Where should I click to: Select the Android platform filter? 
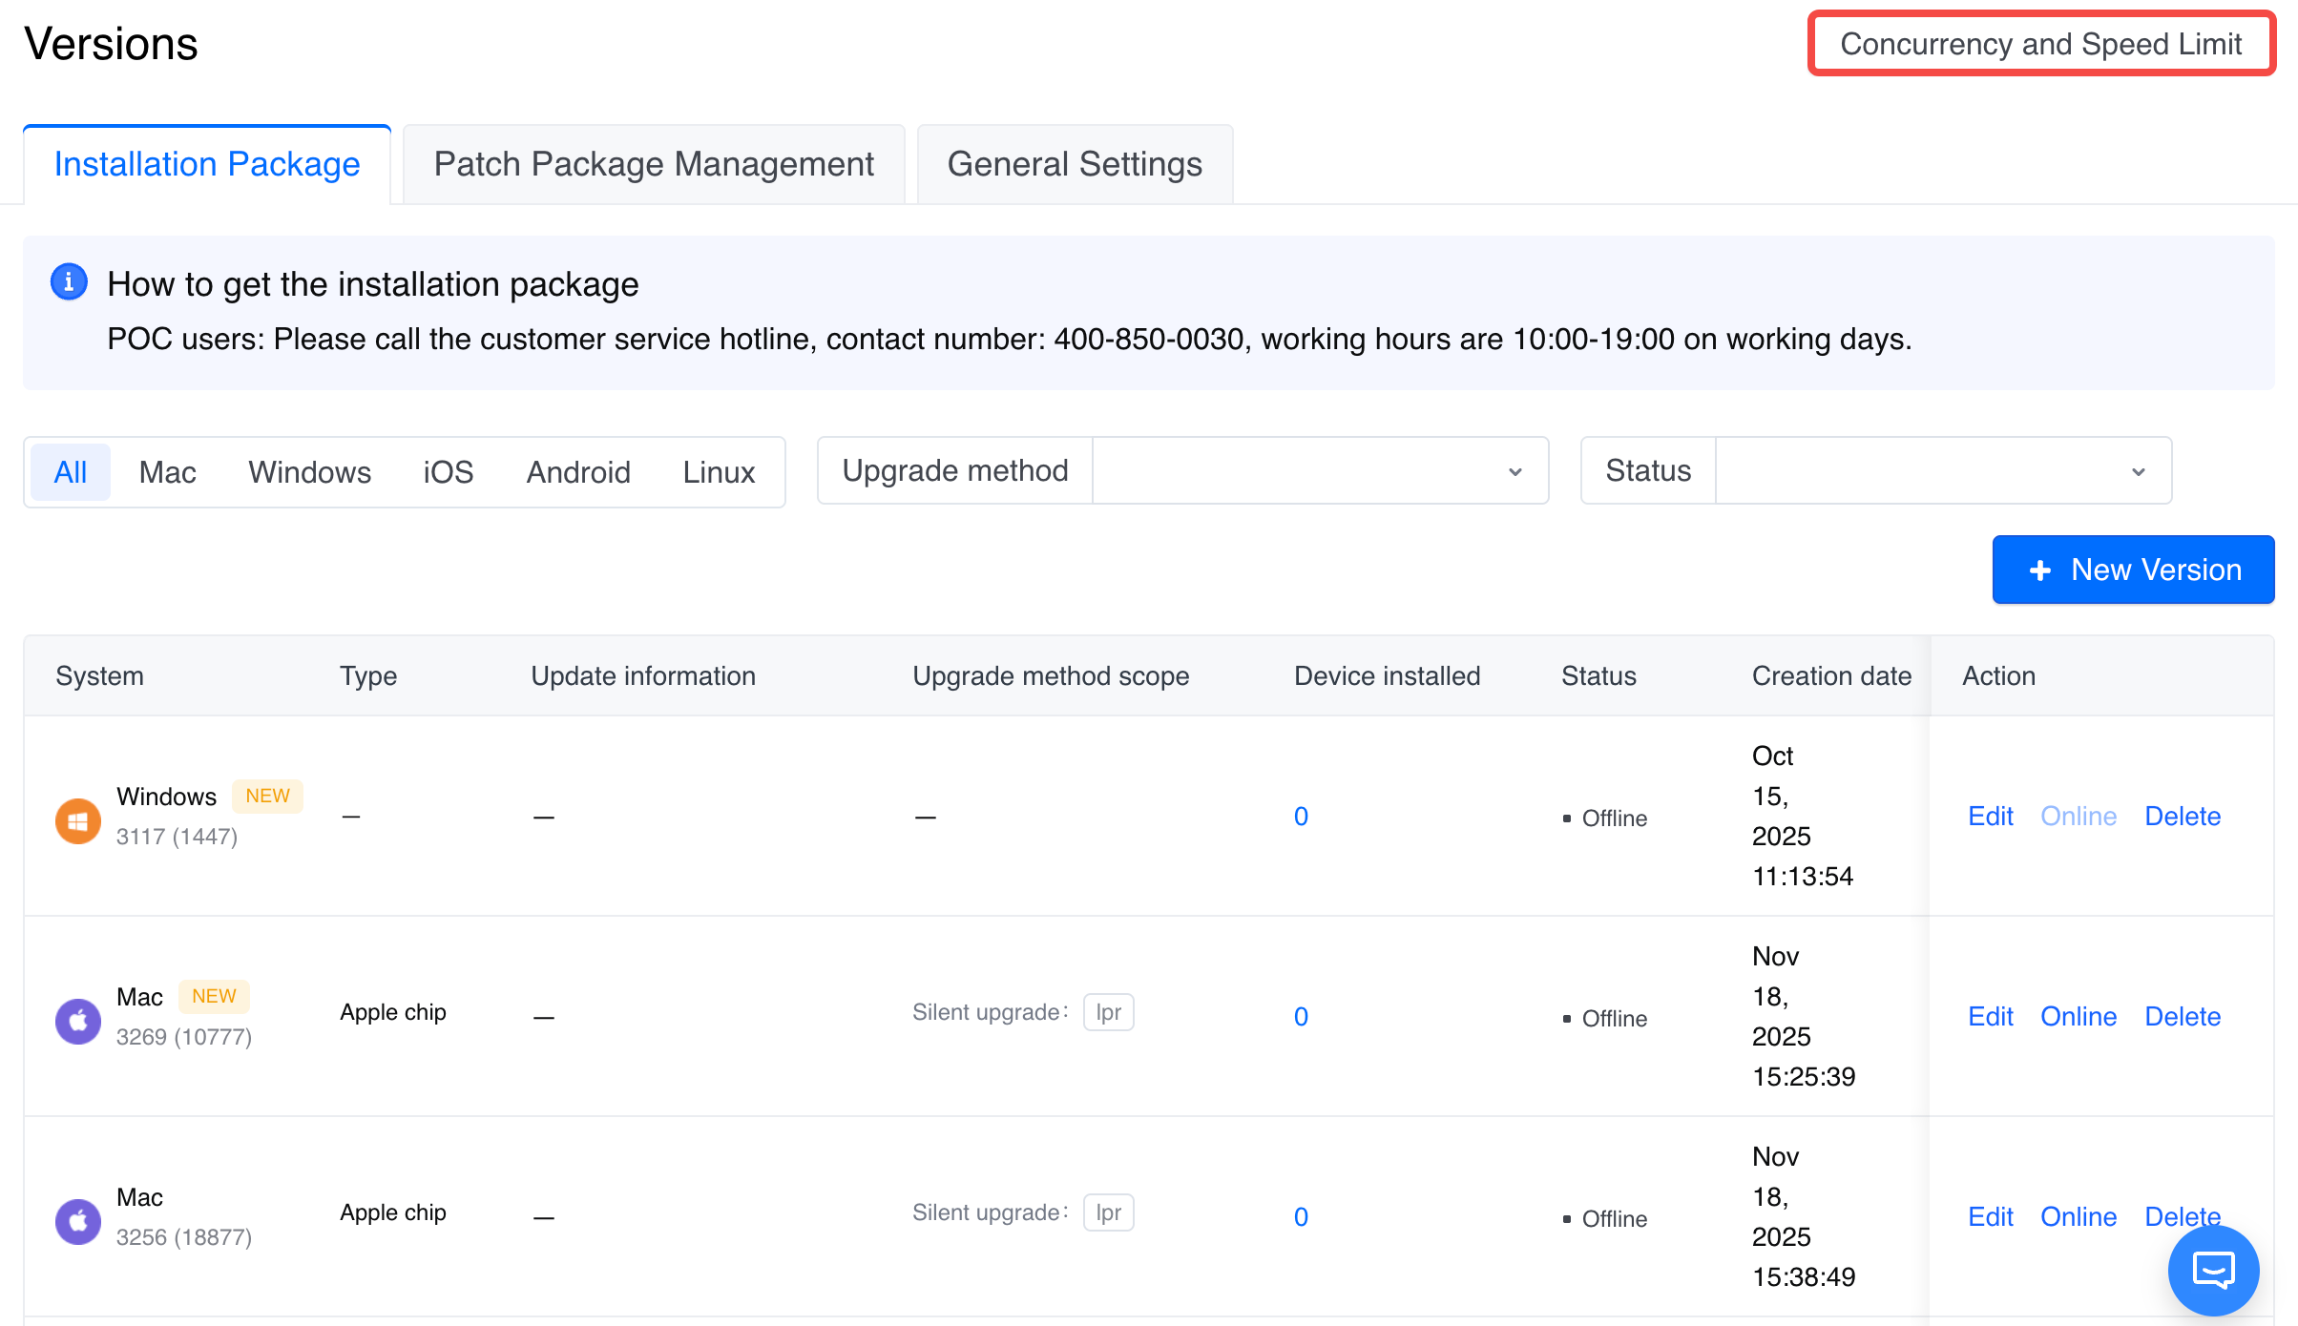click(578, 472)
